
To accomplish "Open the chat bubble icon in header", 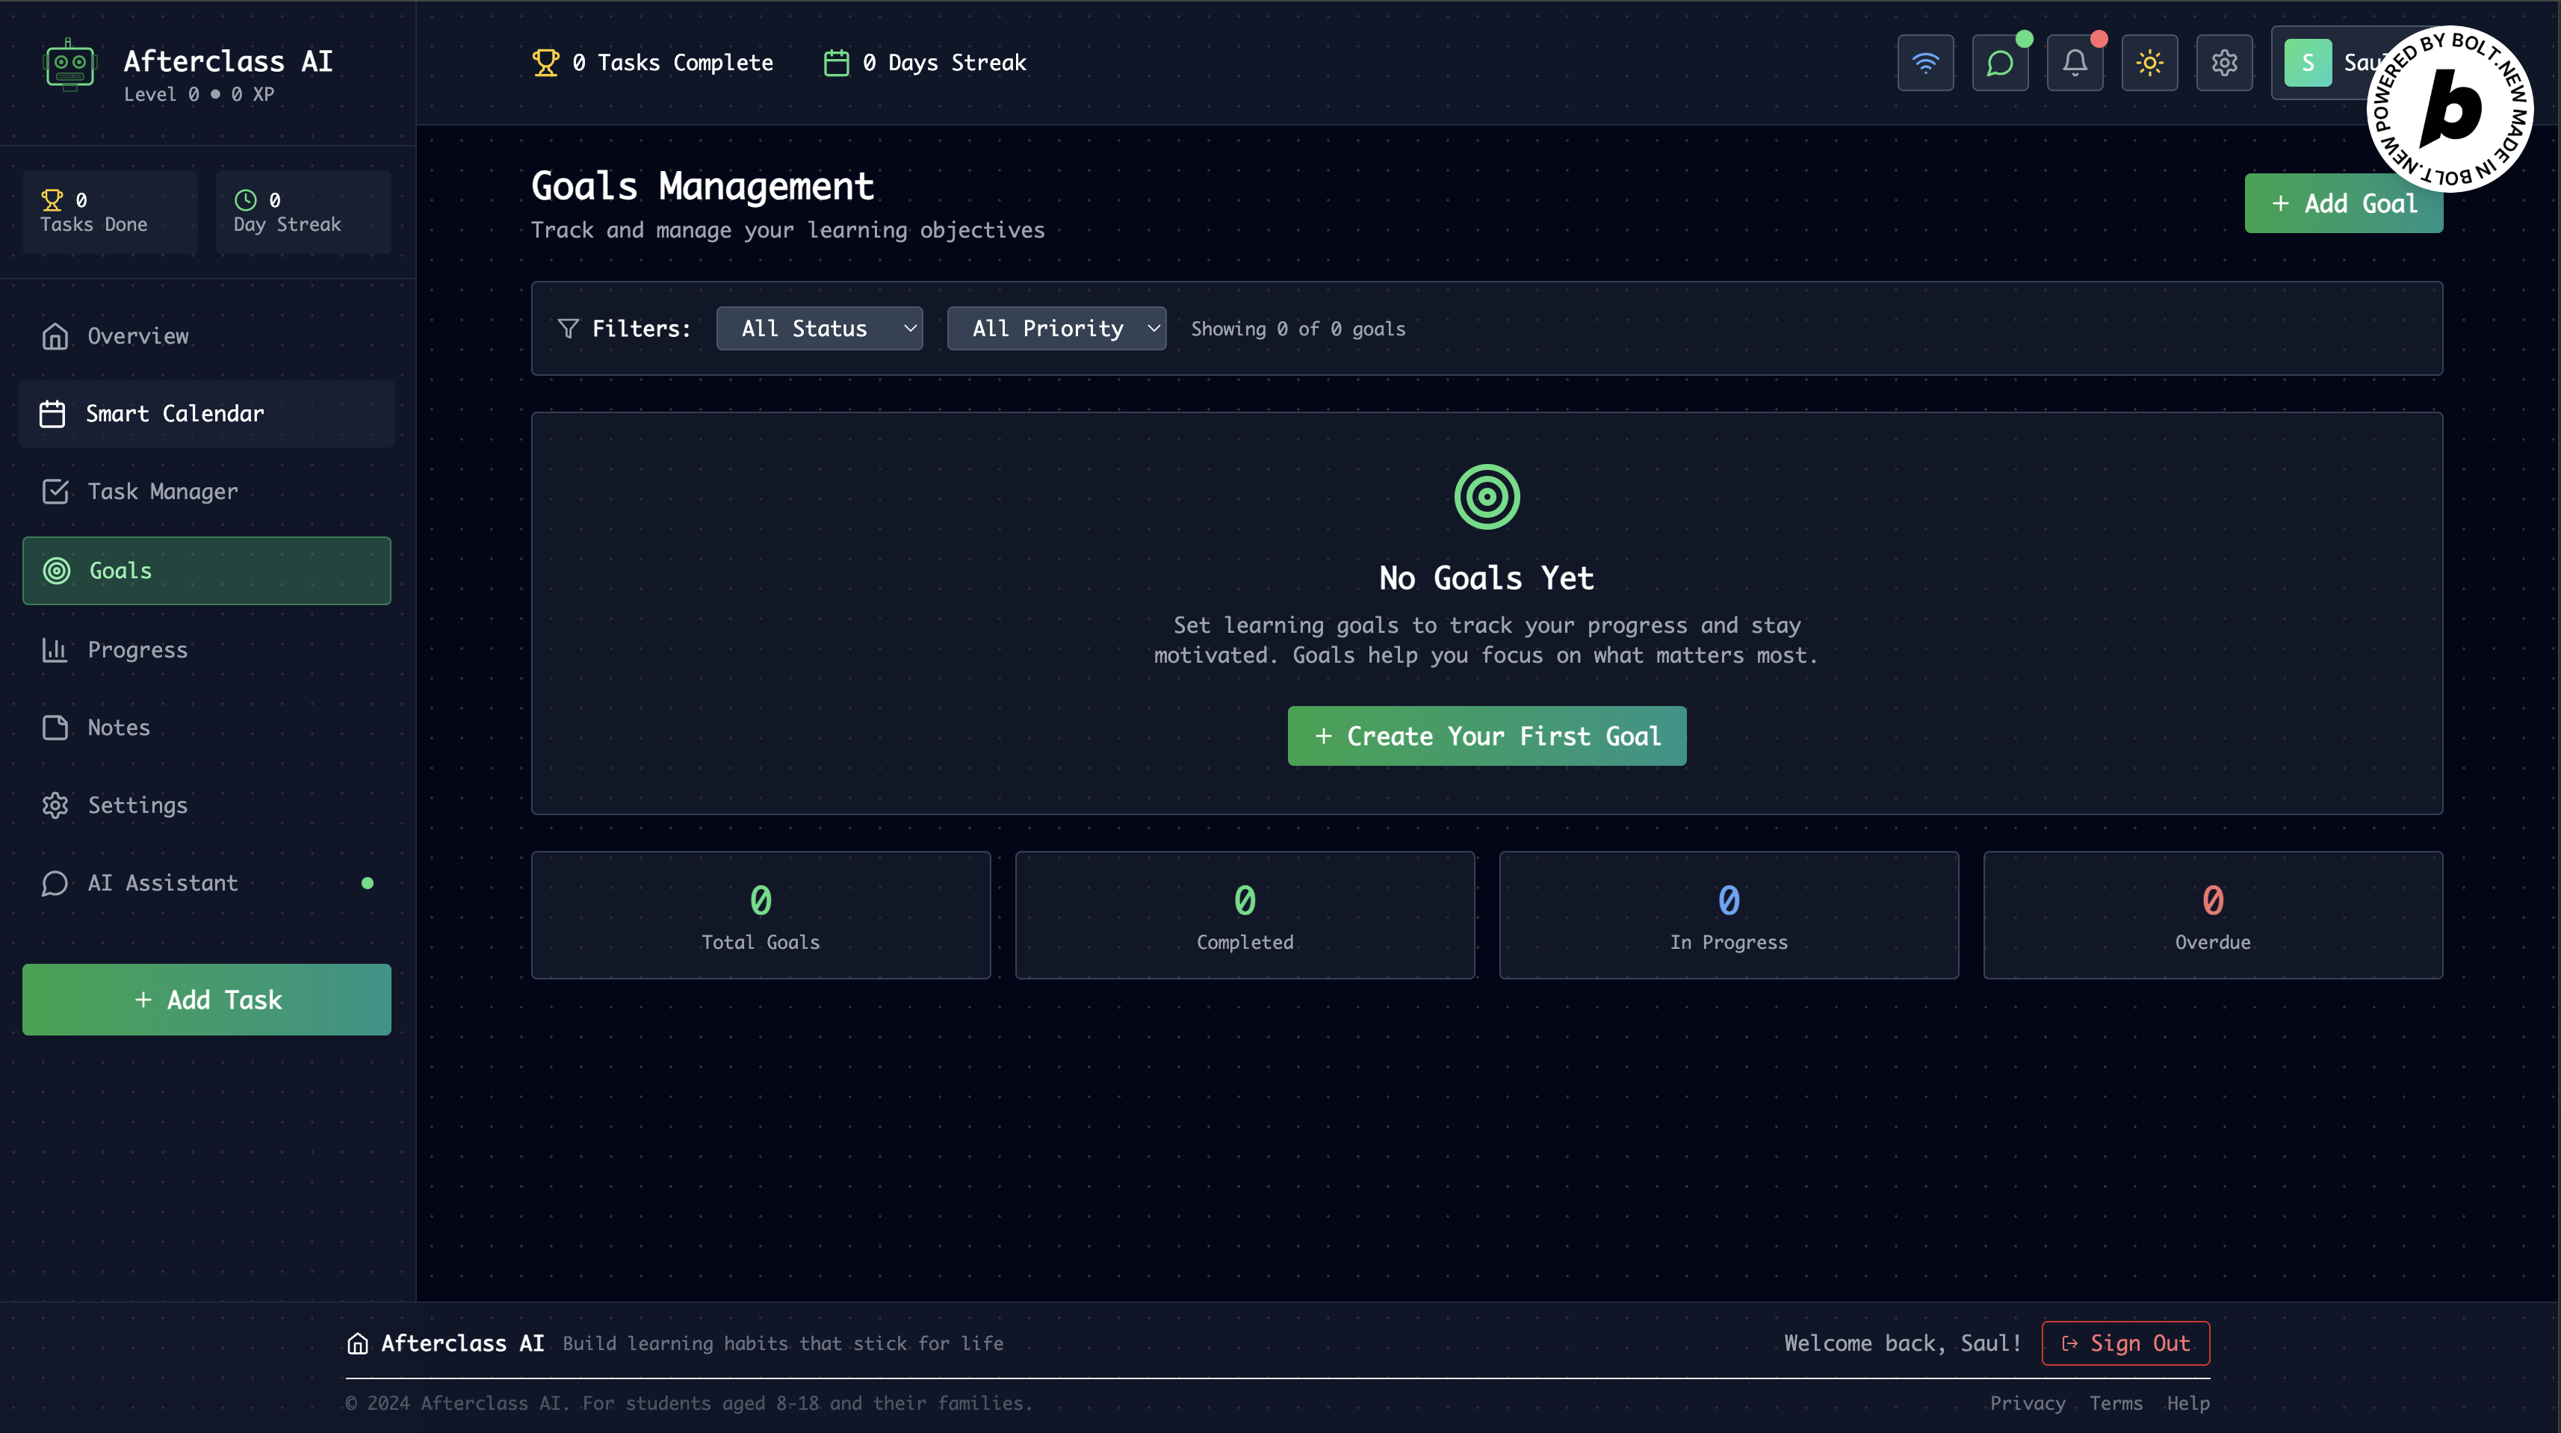I will point(1999,63).
